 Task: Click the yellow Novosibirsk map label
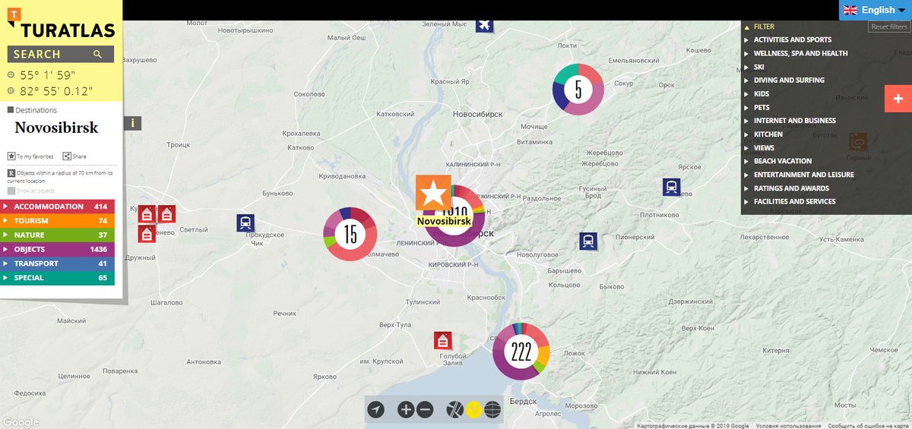click(445, 221)
